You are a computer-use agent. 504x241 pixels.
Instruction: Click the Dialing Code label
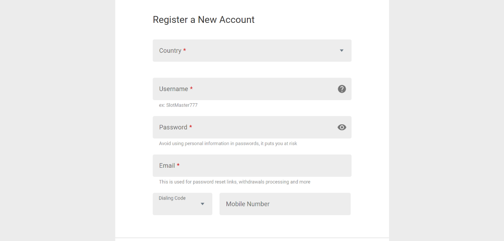(172, 198)
